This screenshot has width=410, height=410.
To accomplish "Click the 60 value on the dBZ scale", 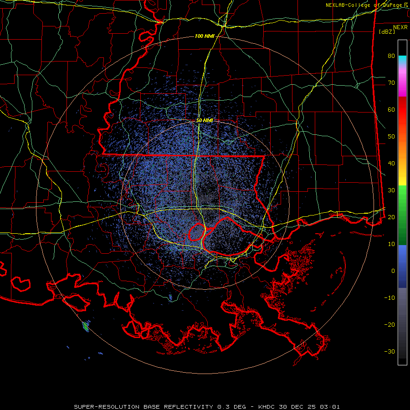I will (x=391, y=109).
